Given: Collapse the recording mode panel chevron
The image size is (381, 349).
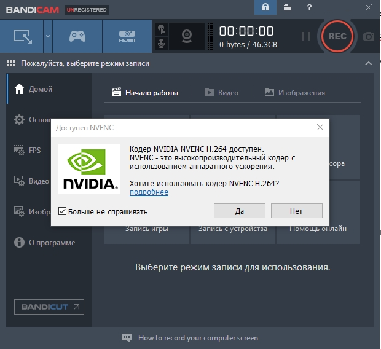Looking at the screenshot, I should pos(369,64).
